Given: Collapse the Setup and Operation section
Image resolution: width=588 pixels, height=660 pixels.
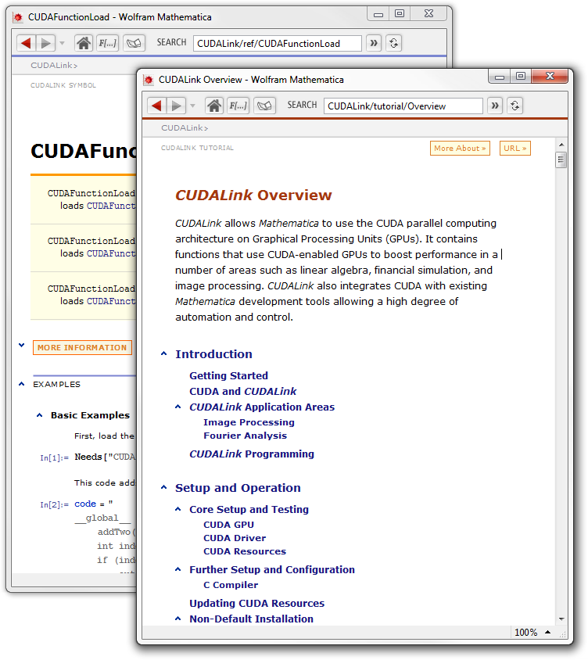Looking at the screenshot, I should click(x=164, y=488).
